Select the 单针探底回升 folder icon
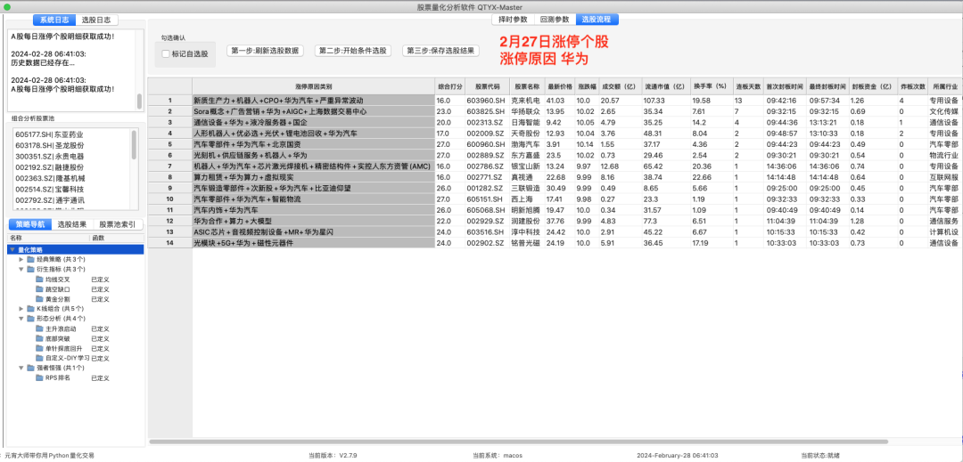 tap(40, 349)
